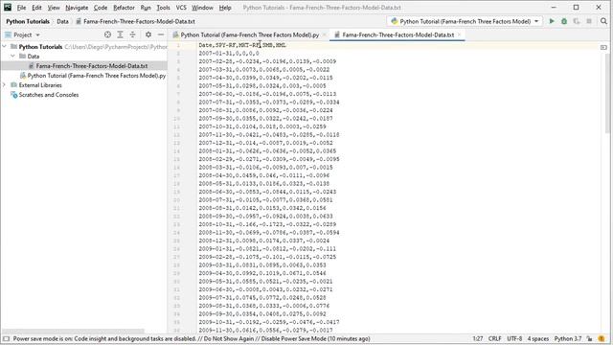Image resolution: width=613 pixels, height=345 pixels.
Task: Start the Debug (bug) button
Action: pyautogui.click(x=564, y=21)
